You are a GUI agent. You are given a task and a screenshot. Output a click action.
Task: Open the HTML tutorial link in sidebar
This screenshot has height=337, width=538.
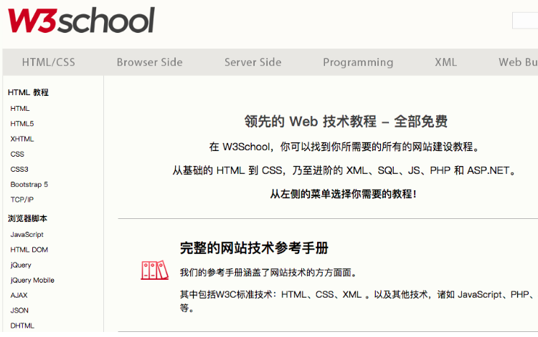(x=20, y=109)
